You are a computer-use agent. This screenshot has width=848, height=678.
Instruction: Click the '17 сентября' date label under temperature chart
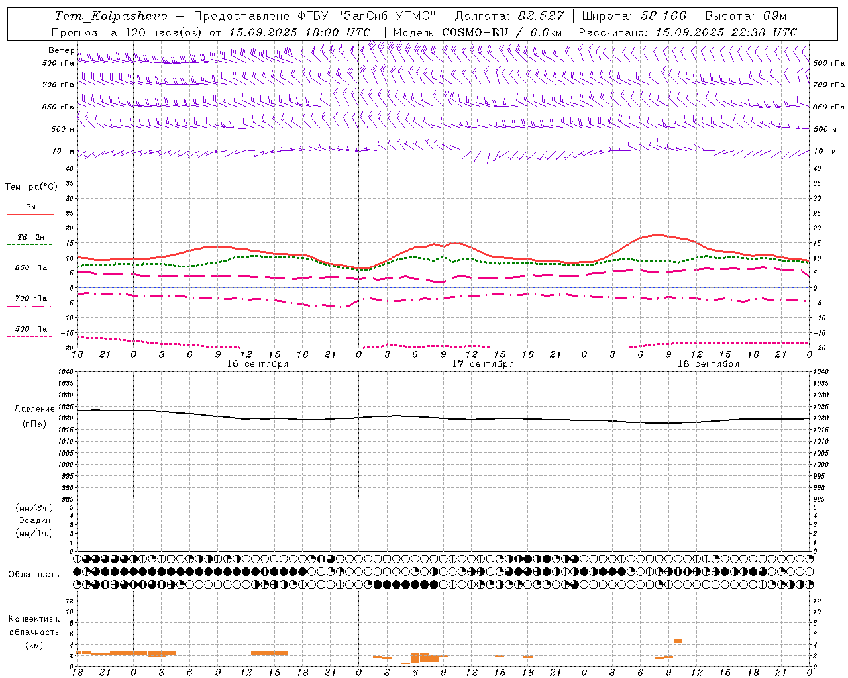pos(483,364)
